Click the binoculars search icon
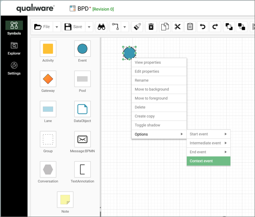The image size is (255, 217). pos(101,27)
